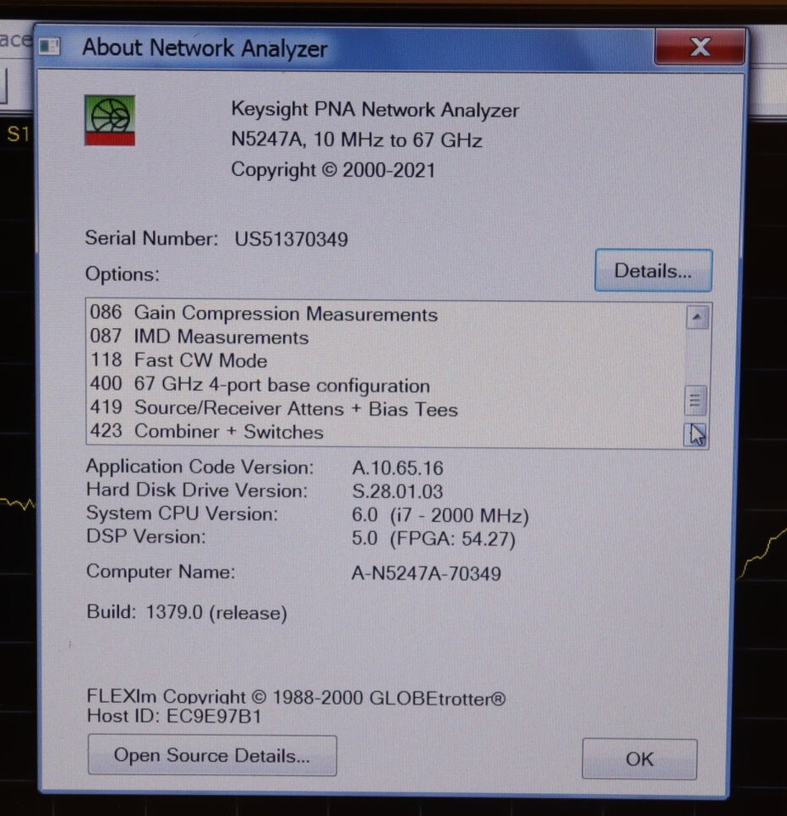Click the Serial Number US51370349 text

coord(291,239)
